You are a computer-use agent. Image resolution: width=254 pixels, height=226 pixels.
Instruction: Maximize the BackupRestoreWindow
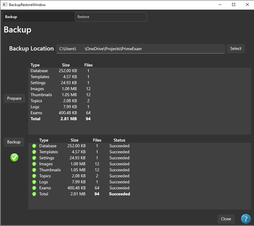(x=234, y=5)
